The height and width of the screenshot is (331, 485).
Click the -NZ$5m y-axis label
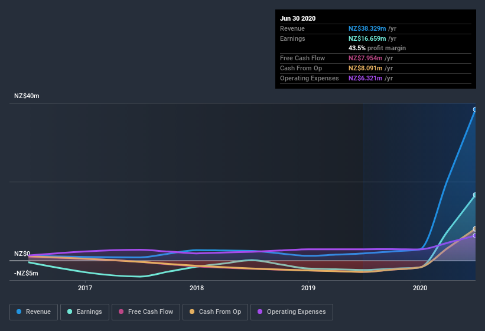(26, 273)
